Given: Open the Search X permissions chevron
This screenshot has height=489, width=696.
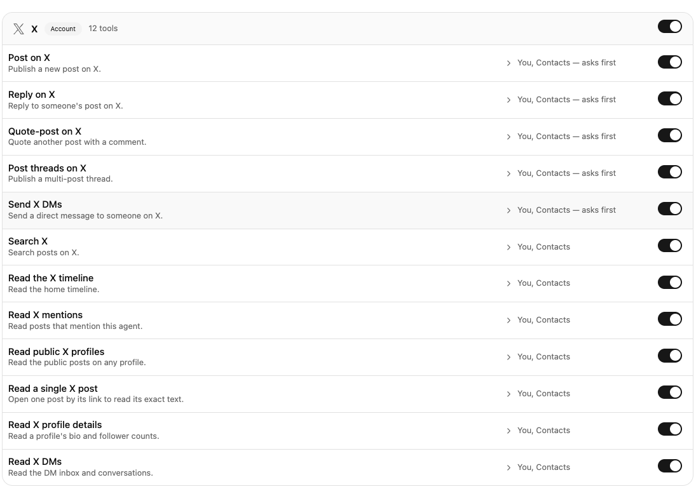Looking at the screenshot, I should (x=508, y=248).
